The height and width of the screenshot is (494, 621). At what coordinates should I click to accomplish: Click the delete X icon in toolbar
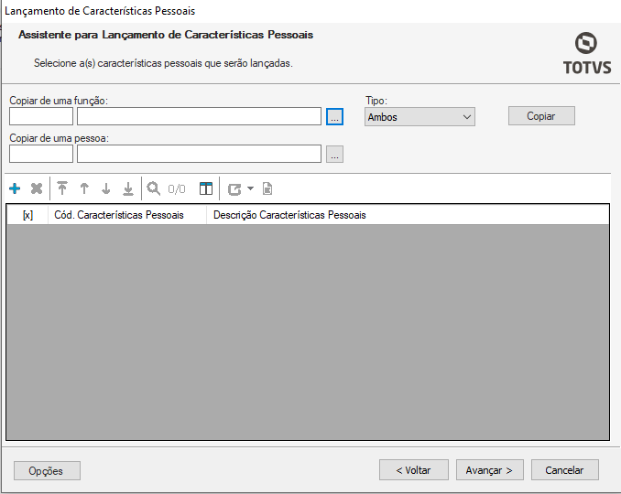click(37, 188)
